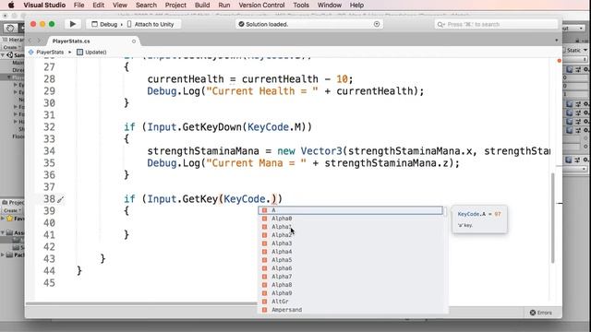Focus the Press ⌘ to search field
Screen dimensions: 591x332
496,24
